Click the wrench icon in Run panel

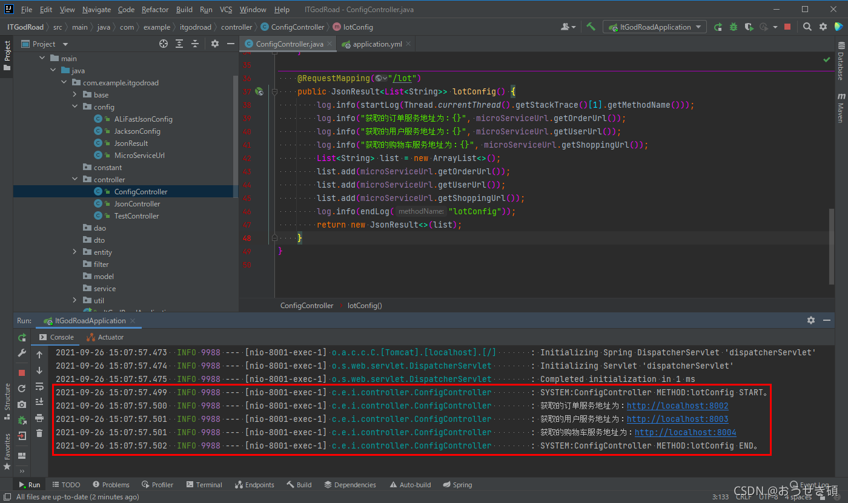pyautogui.click(x=22, y=353)
